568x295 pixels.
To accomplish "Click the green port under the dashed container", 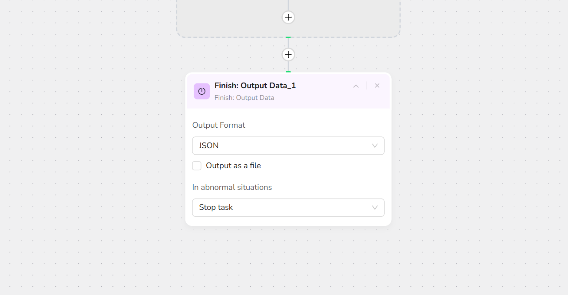I will point(288,38).
